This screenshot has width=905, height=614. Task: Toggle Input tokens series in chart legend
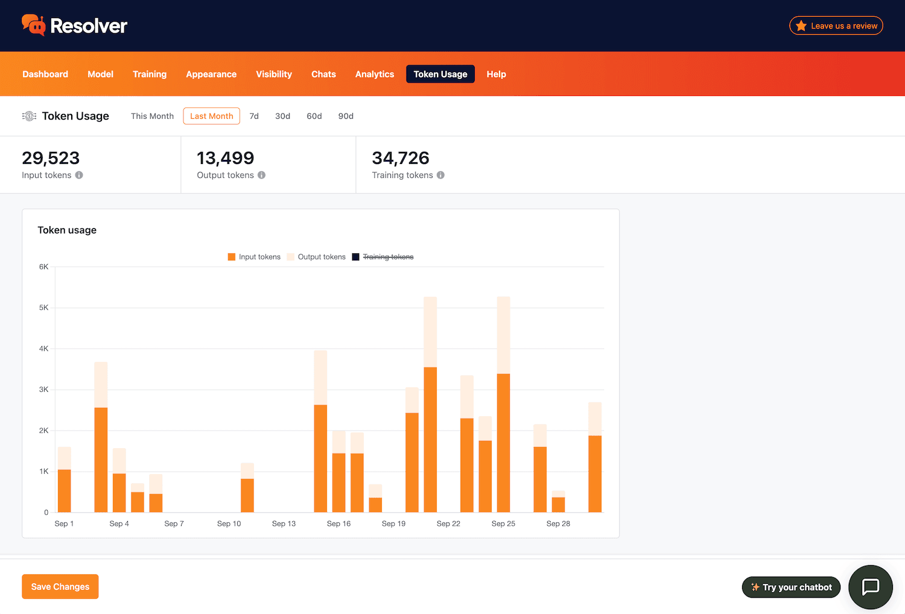pyautogui.click(x=254, y=257)
